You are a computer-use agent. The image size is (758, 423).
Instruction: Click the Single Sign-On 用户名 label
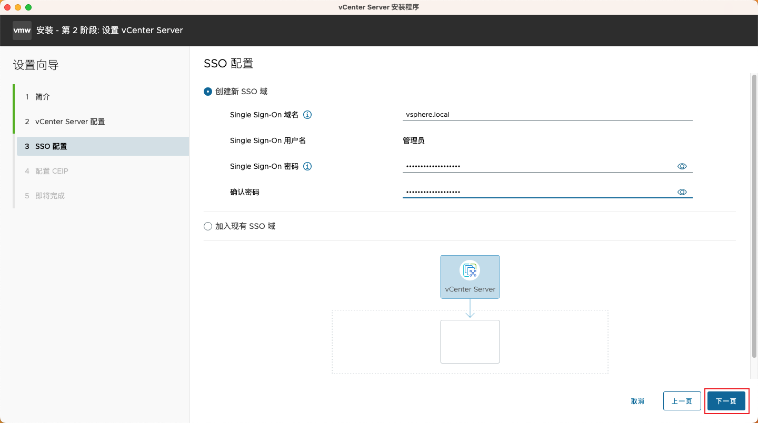coord(268,140)
